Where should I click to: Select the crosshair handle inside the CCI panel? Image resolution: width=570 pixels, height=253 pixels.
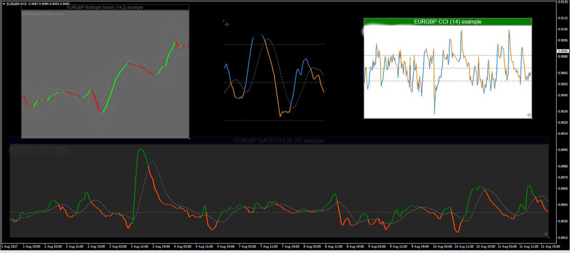(x=529, y=115)
